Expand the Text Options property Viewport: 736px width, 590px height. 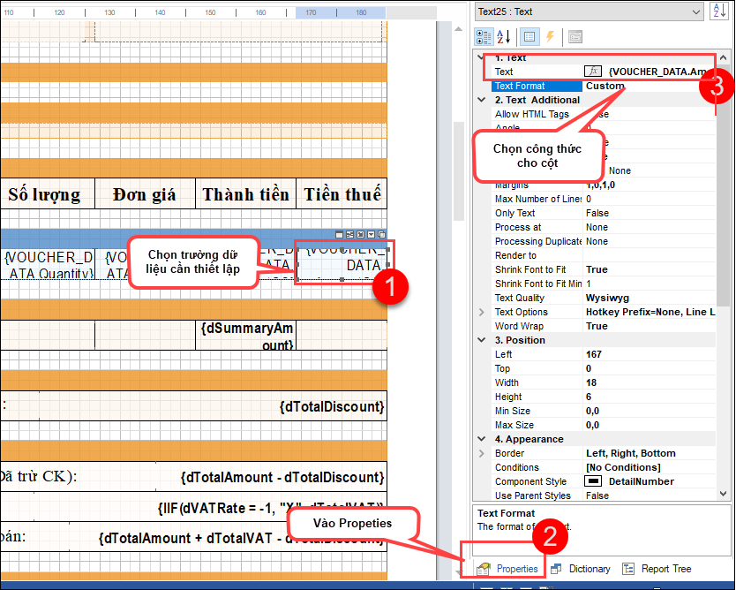482,312
